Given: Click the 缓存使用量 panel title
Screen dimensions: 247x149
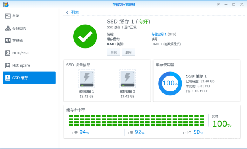Looking at the screenshot, I should click(x=165, y=65).
